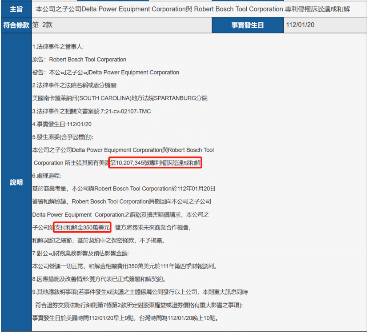
Task: Select line 6.處理過程
Action: tap(47, 176)
